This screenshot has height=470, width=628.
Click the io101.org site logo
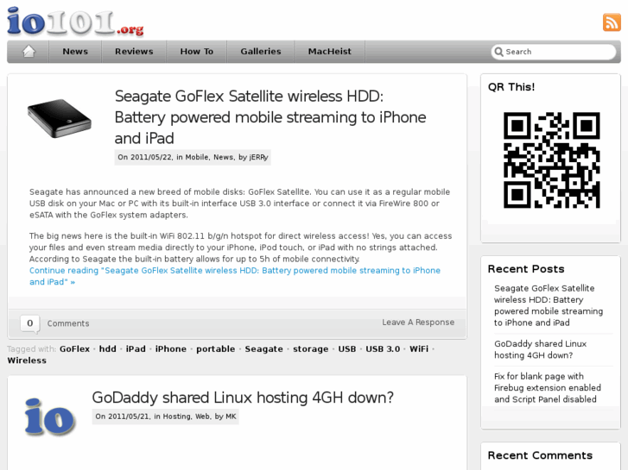pyautogui.click(x=75, y=22)
